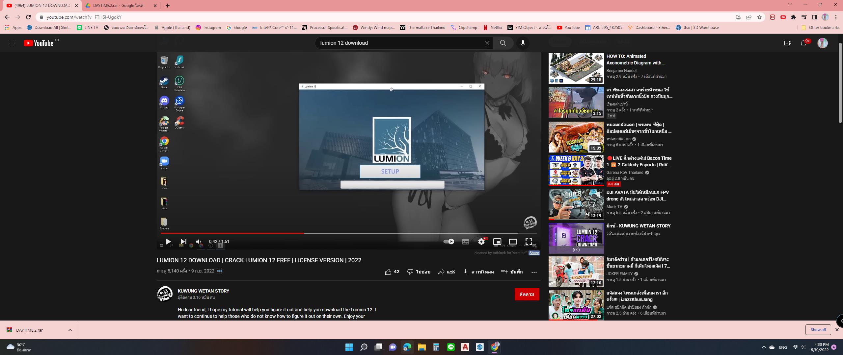
Task: Toggle subtitles closed captions button
Action: (465, 242)
